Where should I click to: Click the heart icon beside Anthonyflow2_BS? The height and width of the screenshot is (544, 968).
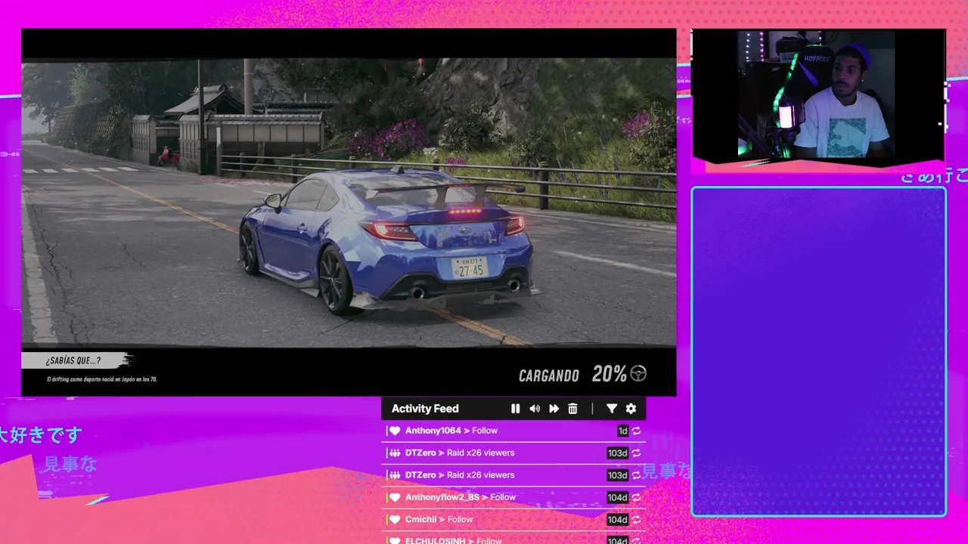394,497
